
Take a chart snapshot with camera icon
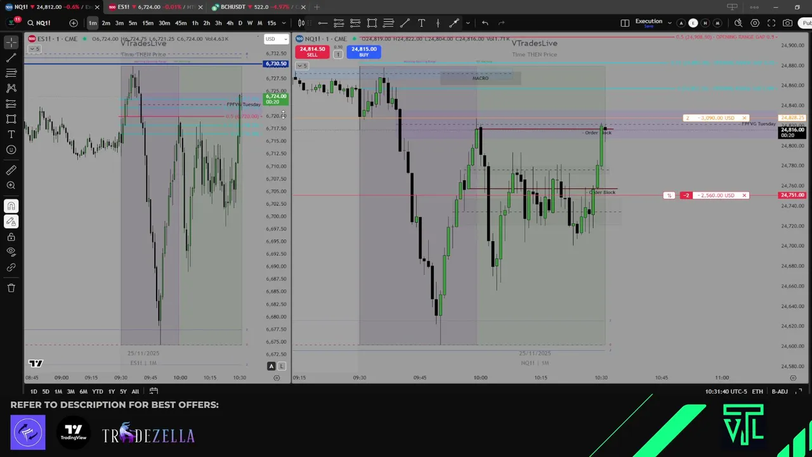(x=788, y=23)
